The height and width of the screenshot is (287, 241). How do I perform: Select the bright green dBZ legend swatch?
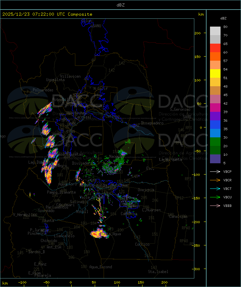point(215,142)
